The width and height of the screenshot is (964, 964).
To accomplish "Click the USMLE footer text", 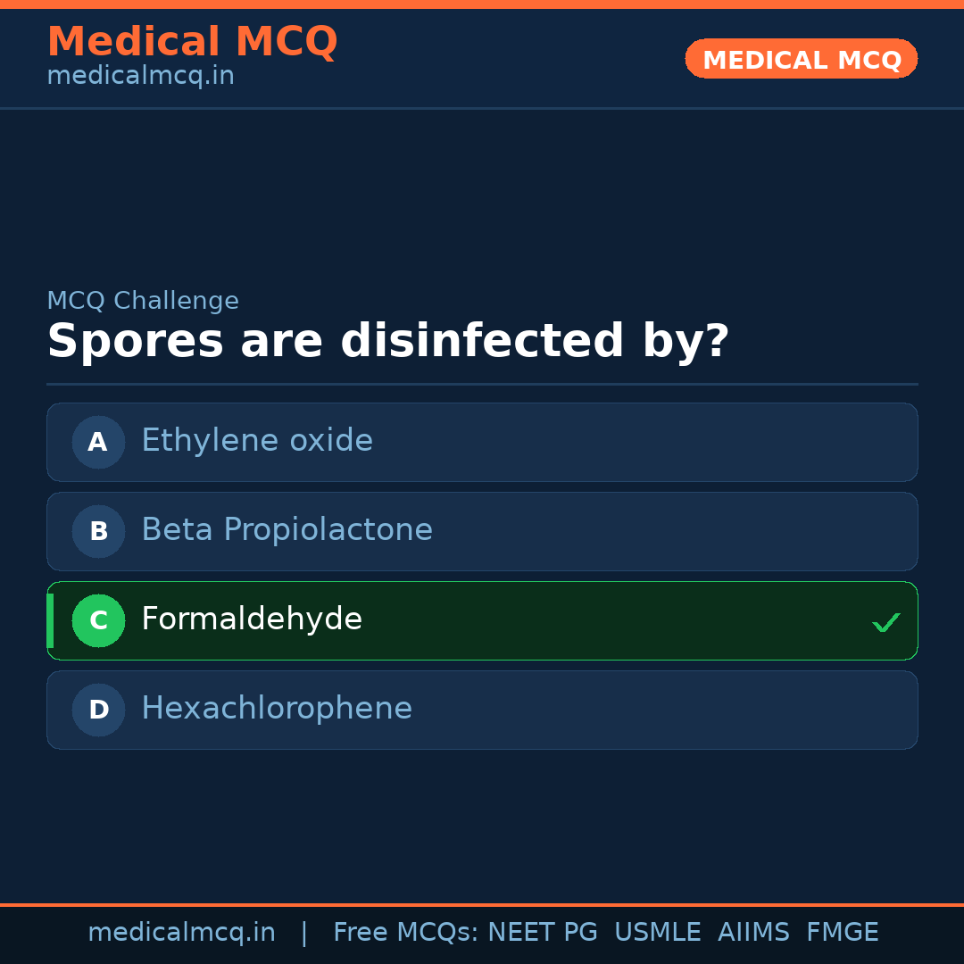I will tap(657, 933).
